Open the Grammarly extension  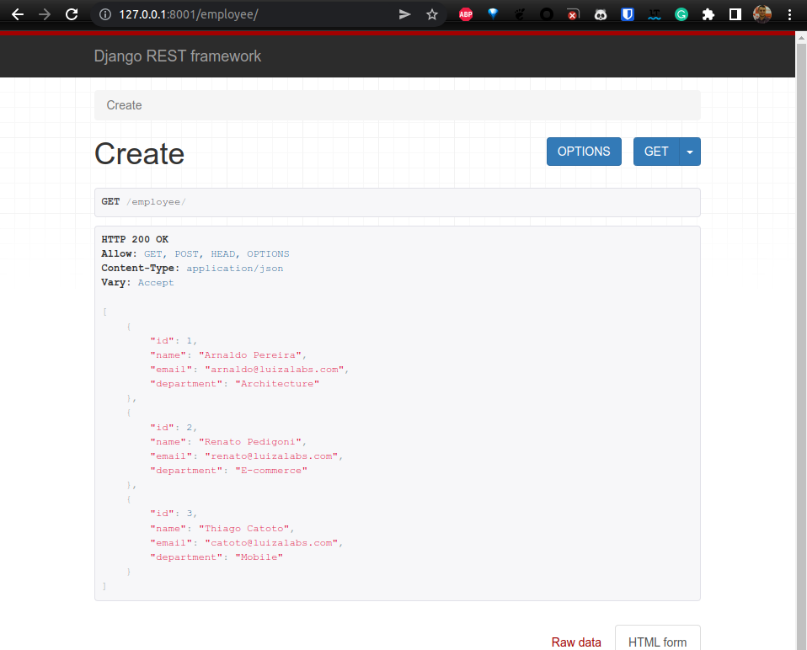click(681, 14)
